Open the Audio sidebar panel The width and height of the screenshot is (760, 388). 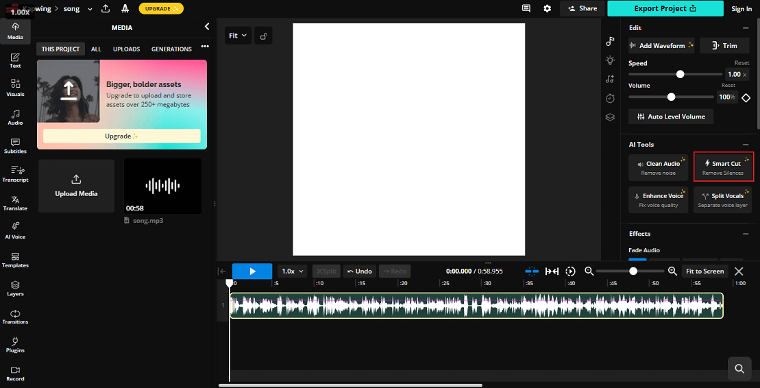tap(16, 117)
